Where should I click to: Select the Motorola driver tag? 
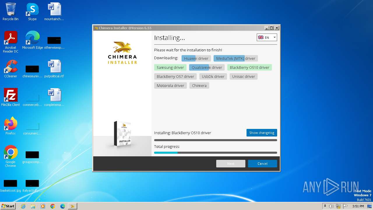pos(170,85)
